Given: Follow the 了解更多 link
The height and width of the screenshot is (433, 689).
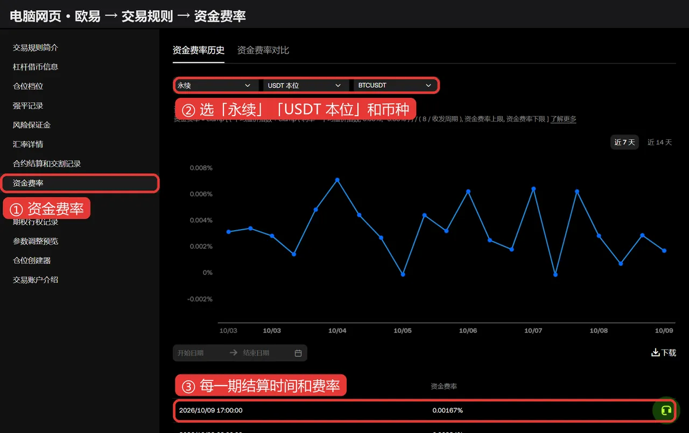Looking at the screenshot, I should (564, 119).
